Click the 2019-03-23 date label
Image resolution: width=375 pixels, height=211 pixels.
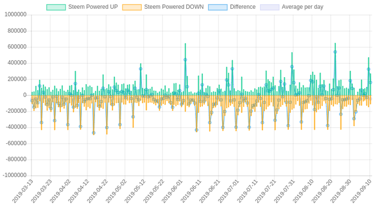[42, 191]
